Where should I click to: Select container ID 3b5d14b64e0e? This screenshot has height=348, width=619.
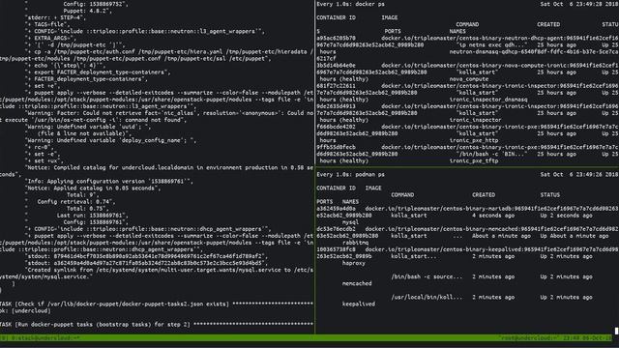[x=336, y=66]
